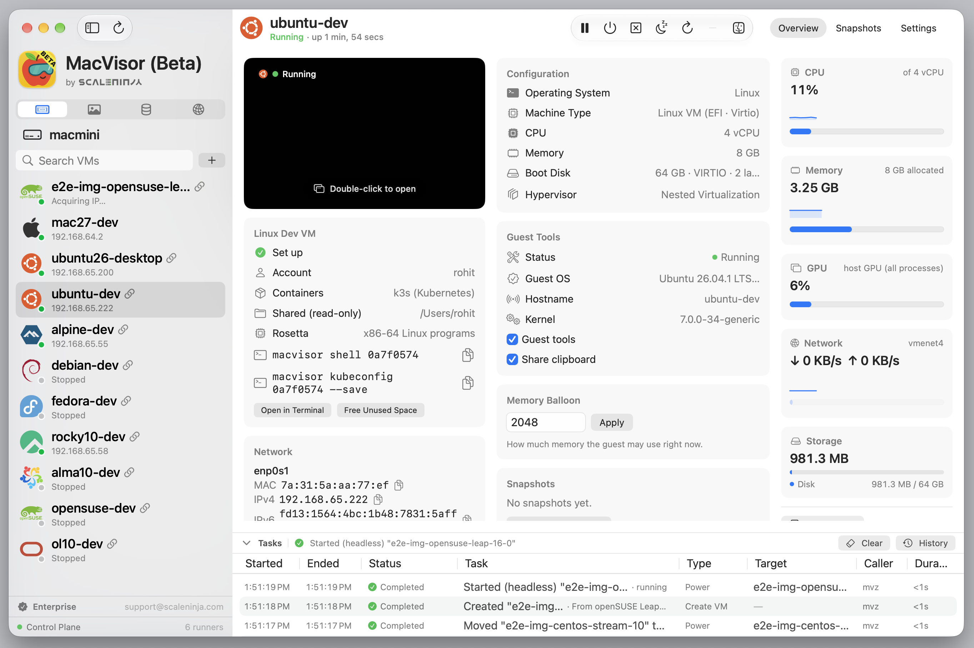Suspend VM with the sleep moon icon

click(x=661, y=28)
